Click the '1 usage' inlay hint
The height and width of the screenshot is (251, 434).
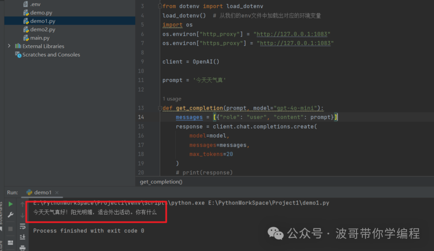click(x=172, y=99)
